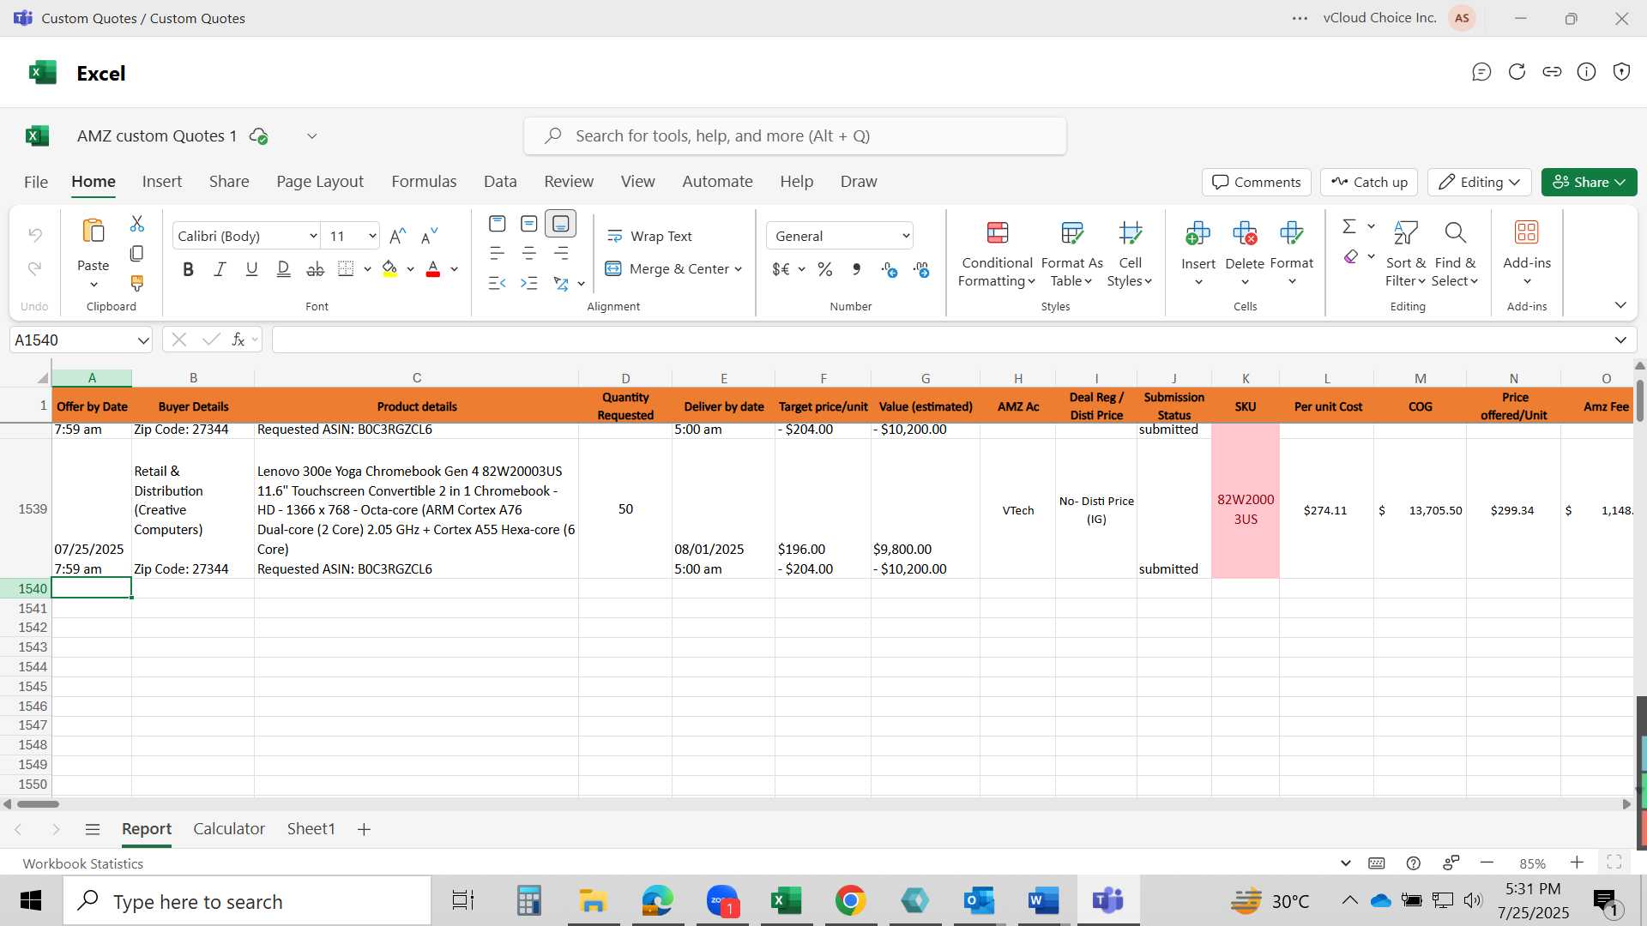
Task: Expand the formula bar chevron
Action: pyautogui.click(x=1620, y=340)
